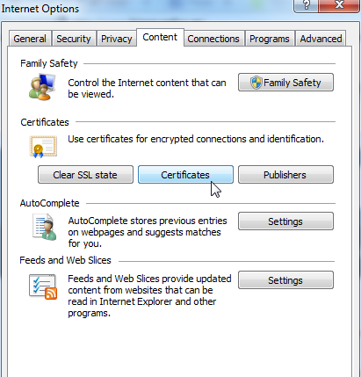Click the certificate ribbon icon
The image size is (361, 377).
[x=43, y=147]
